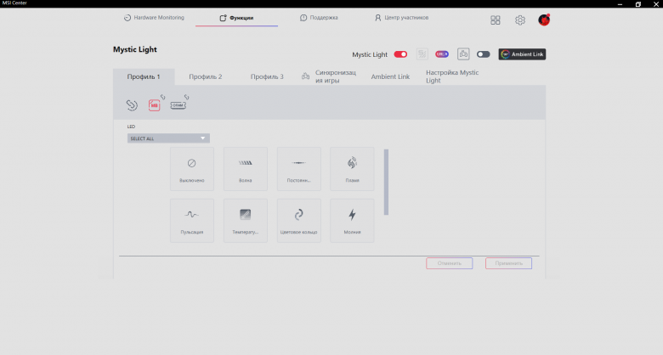Open the Ambient Link profile tab
Viewport: 663px width, 355px height.
[x=390, y=77]
